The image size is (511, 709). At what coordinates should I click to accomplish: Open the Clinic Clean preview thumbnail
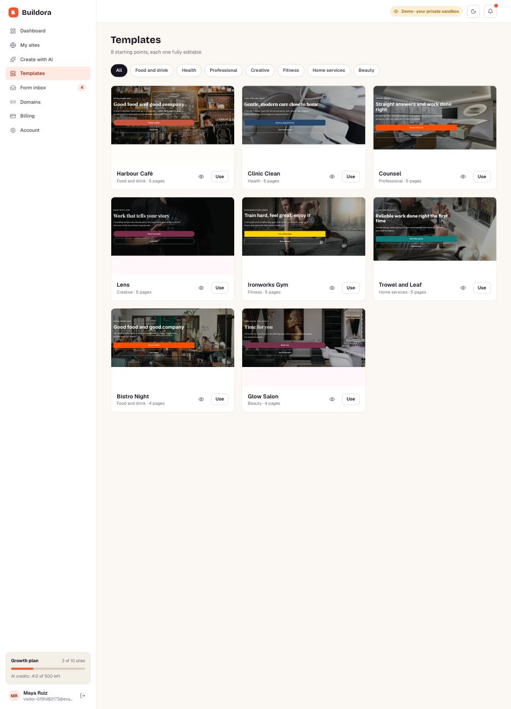(303, 124)
